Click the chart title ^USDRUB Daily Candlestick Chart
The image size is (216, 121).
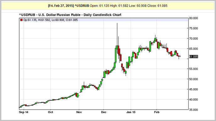click(x=70, y=15)
